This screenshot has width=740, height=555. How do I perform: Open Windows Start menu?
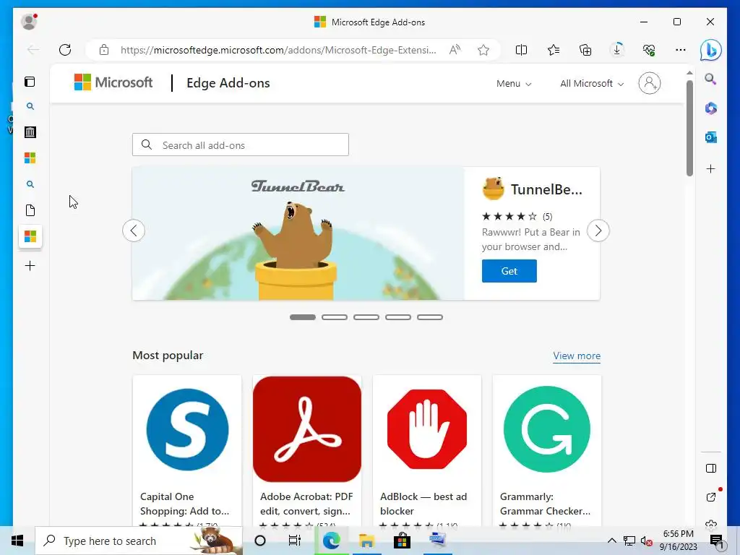(x=17, y=541)
